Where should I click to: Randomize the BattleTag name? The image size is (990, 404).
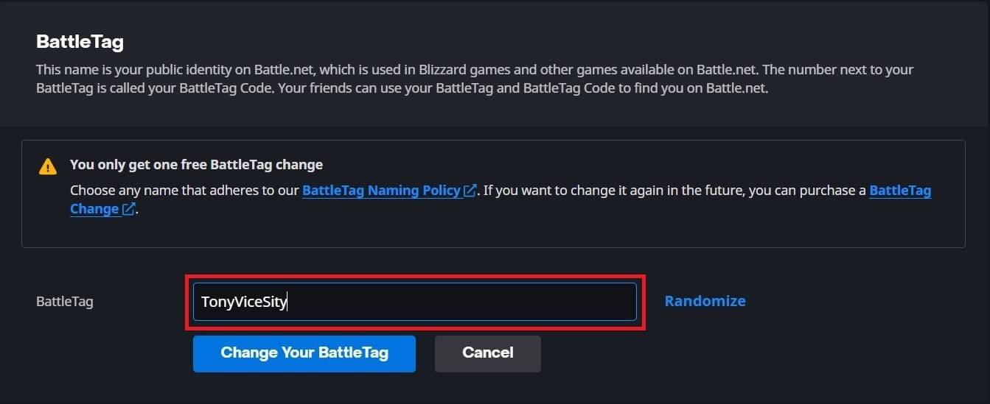click(705, 301)
